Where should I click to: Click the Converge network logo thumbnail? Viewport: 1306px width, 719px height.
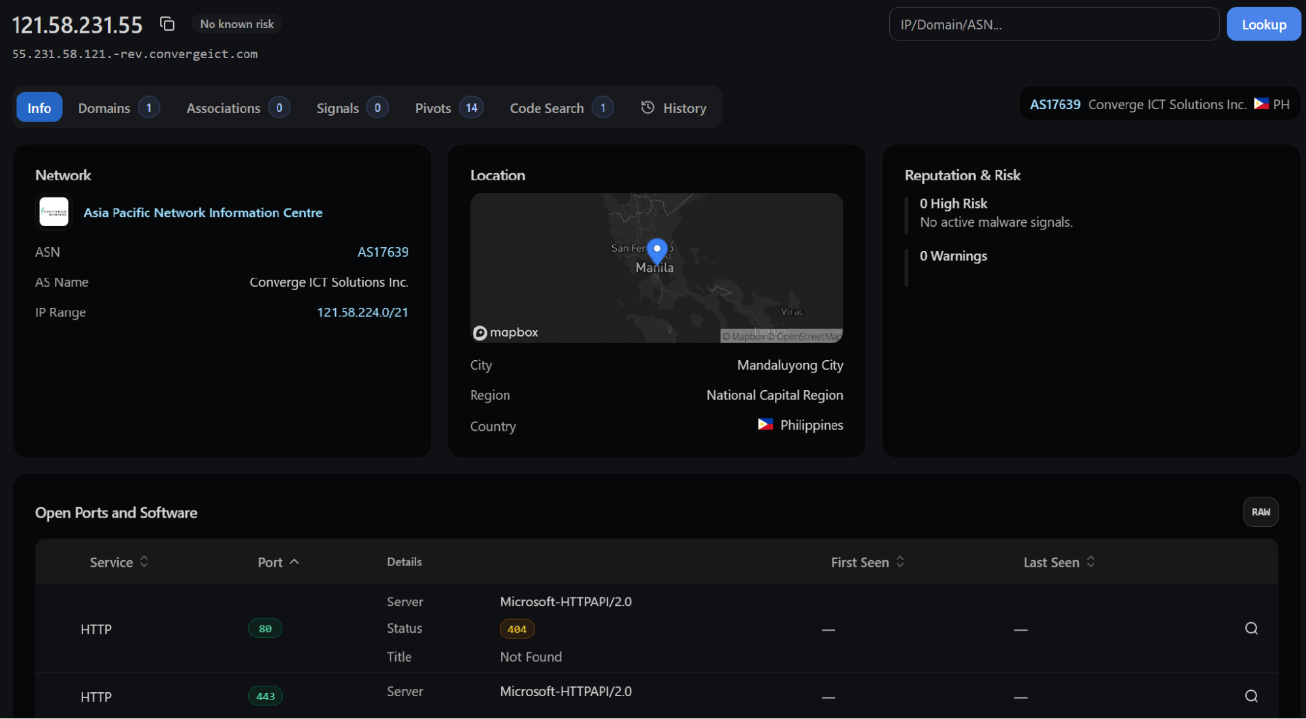[x=54, y=212]
